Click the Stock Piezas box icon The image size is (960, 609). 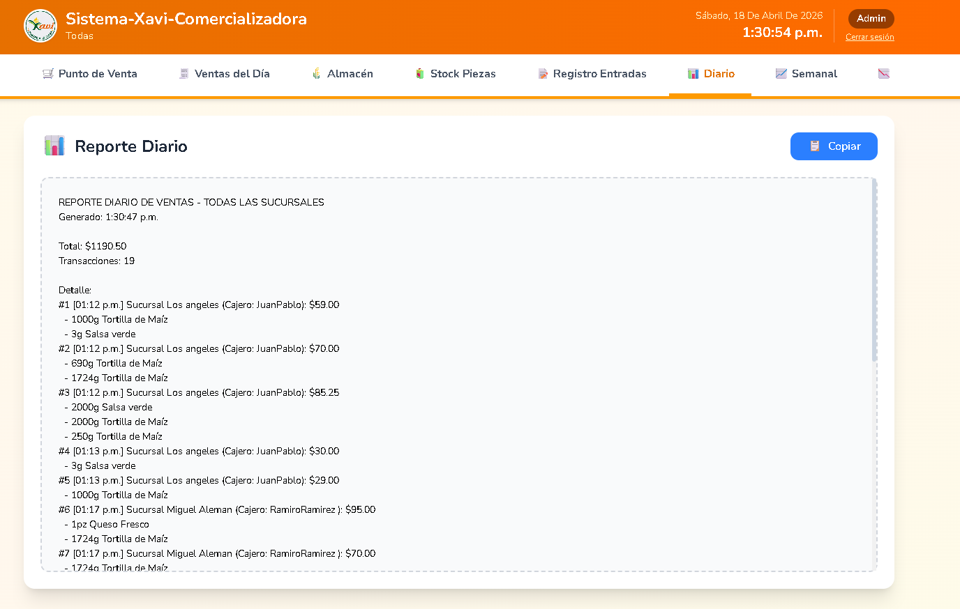(419, 74)
